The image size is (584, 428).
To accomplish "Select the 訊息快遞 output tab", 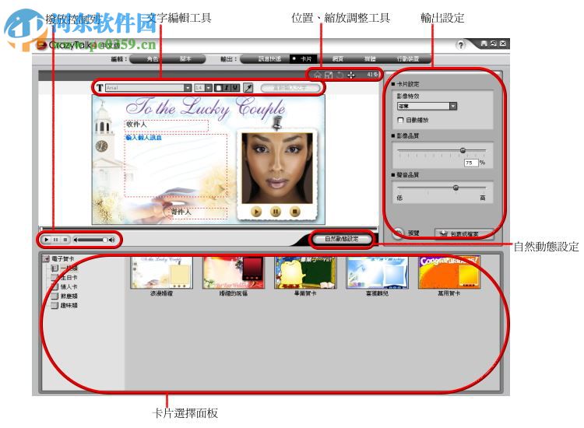I will [x=269, y=59].
